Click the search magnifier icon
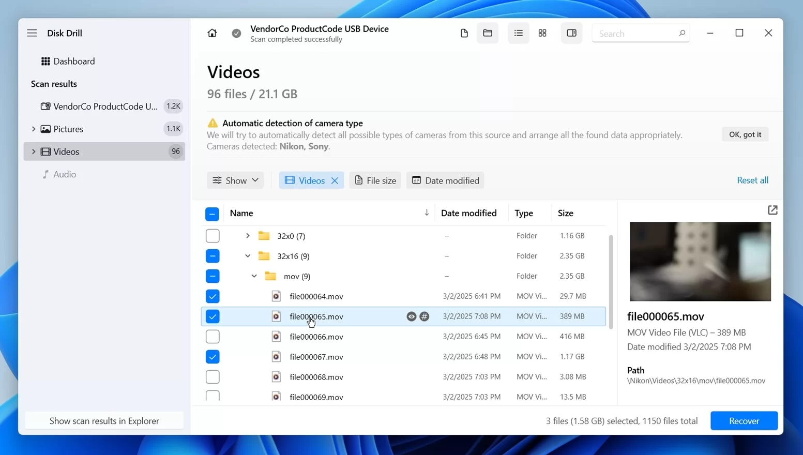The width and height of the screenshot is (803, 455). pos(682,33)
